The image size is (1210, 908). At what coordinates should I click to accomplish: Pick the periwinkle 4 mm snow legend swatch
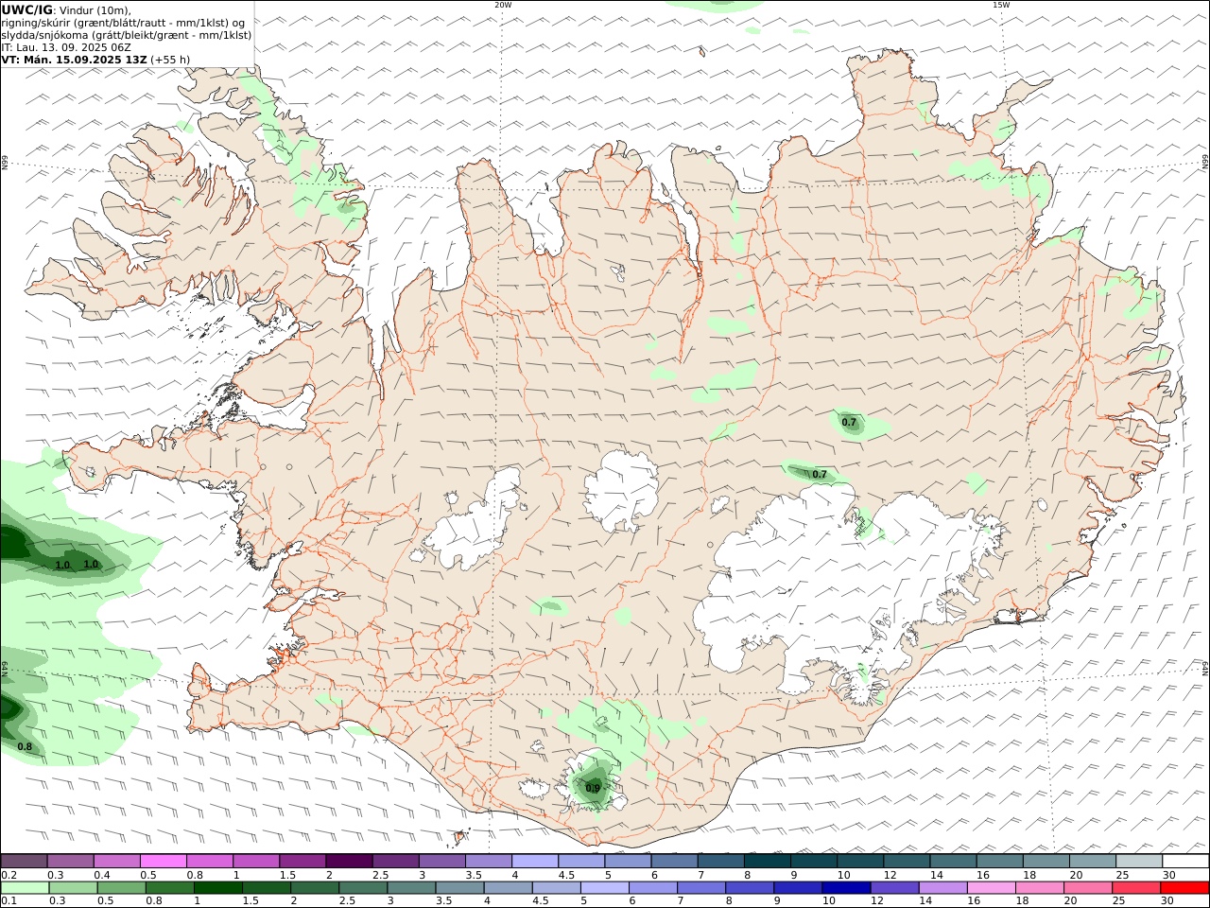pyautogui.click(x=535, y=861)
